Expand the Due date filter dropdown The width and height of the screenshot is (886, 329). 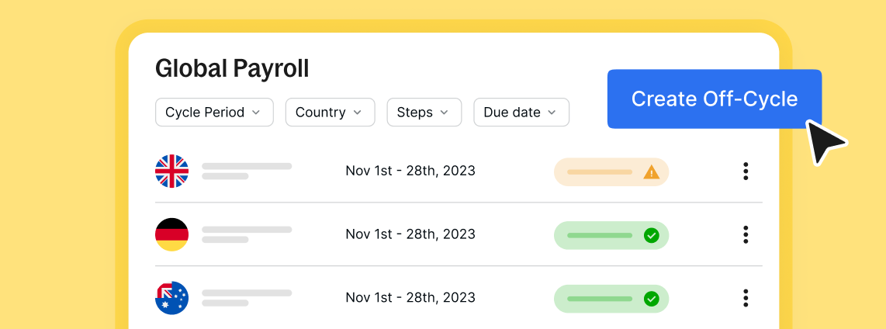tap(521, 113)
